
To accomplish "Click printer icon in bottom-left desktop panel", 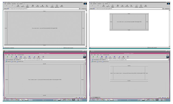I will coord(59,100).
